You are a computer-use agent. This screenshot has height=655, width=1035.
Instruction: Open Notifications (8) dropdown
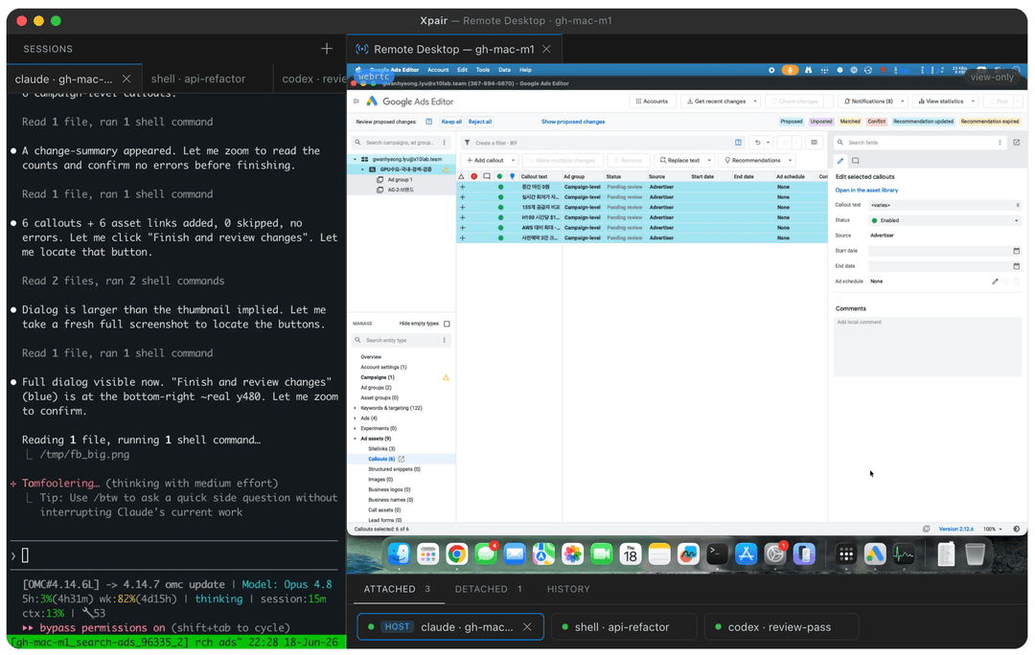(874, 101)
